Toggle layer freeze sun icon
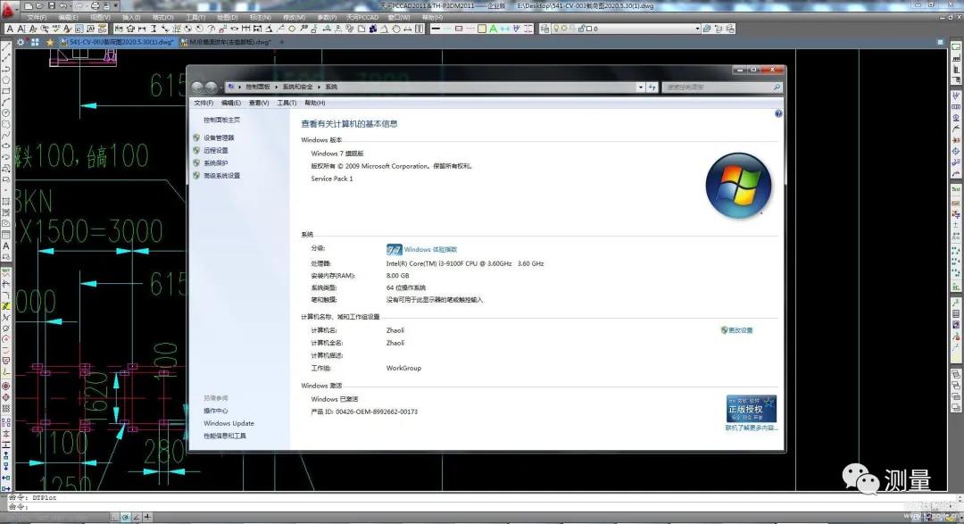This screenshot has height=524, width=964. (564, 29)
